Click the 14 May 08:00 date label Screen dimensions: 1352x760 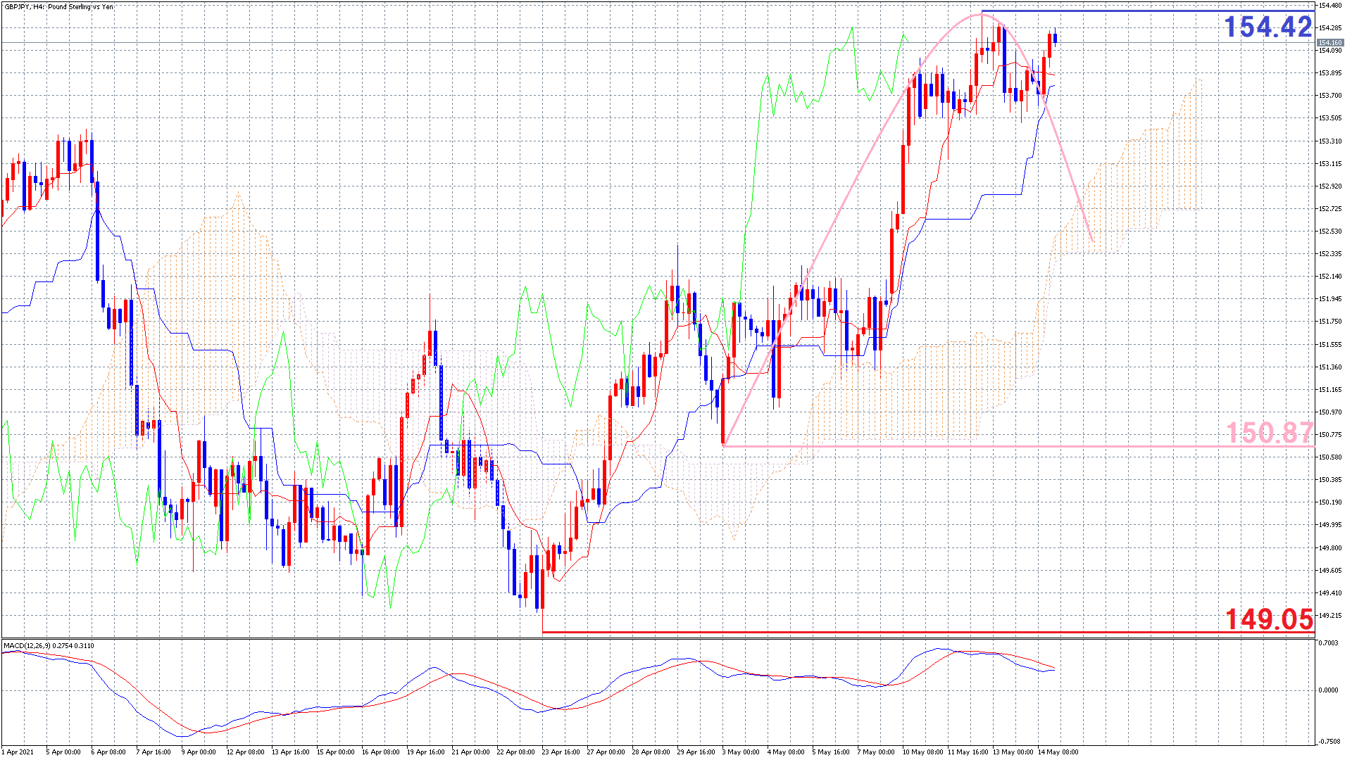click(x=1058, y=752)
